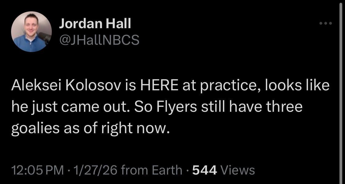Click the bolded 544 view count
The width and height of the screenshot is (345, 184).
click(x=204, y=169)
